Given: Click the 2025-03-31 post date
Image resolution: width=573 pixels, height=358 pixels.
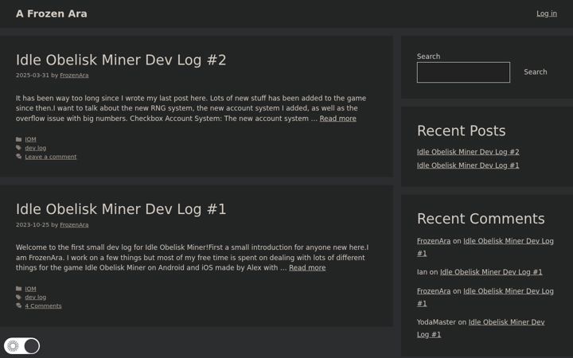Looking at the screenshot, I should [x=32, y=76].
